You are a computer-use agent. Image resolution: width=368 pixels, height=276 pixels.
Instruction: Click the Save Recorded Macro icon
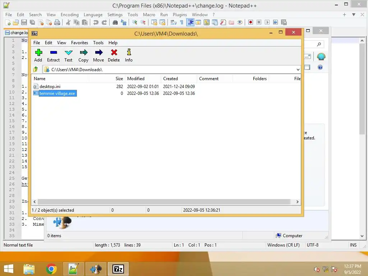coord(284,22)
